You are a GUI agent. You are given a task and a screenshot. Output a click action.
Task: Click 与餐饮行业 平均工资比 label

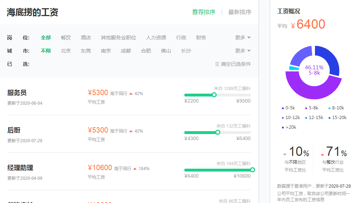tap(333, 166)
